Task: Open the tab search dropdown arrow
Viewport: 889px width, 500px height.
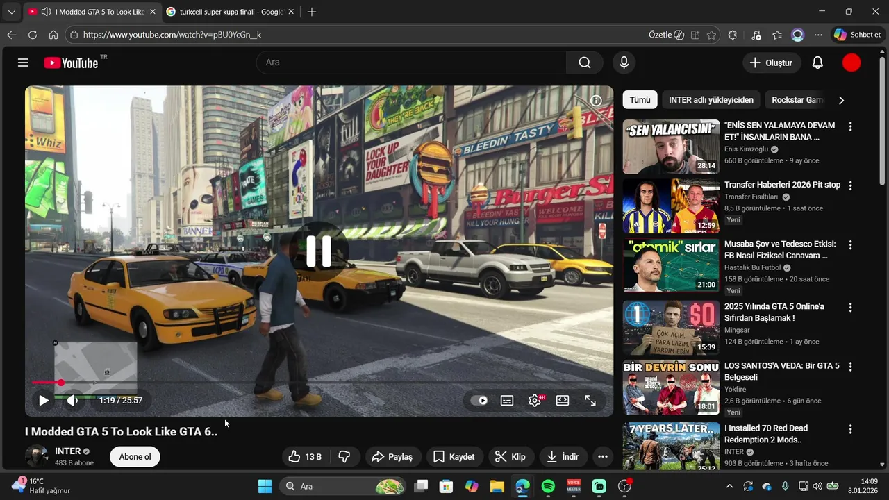Action: (11, 12)
